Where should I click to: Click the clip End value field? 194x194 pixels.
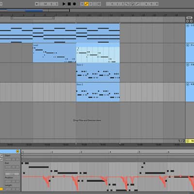(12, 167)
